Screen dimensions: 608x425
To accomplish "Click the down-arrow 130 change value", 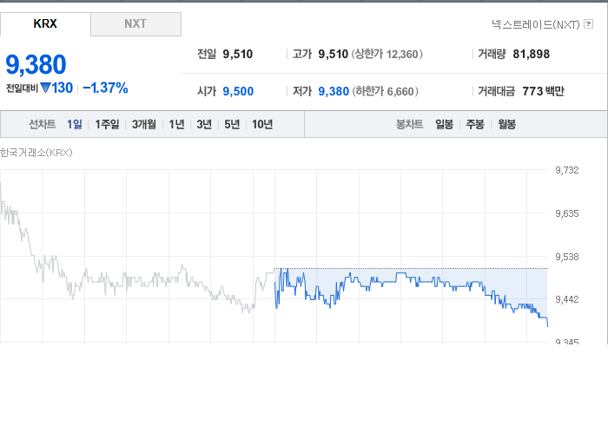I will pos(56,88).
